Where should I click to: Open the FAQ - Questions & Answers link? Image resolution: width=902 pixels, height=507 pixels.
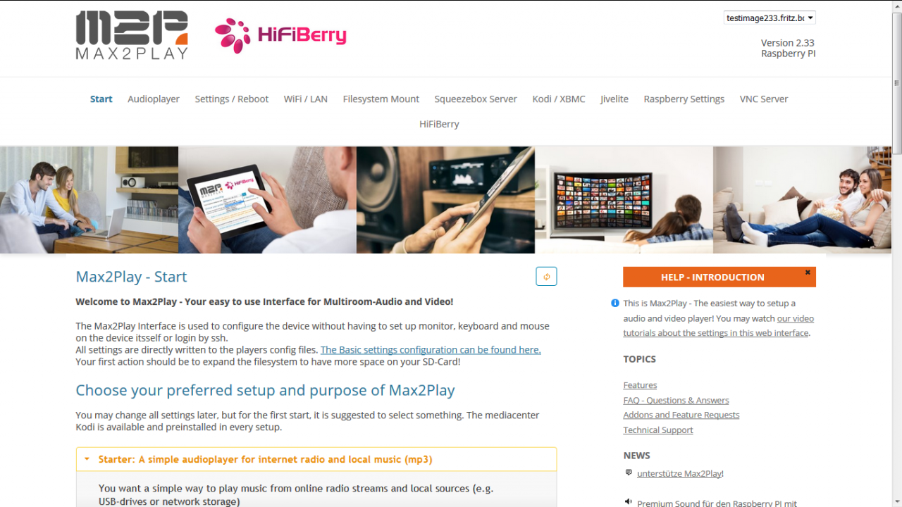coord(676,400)
